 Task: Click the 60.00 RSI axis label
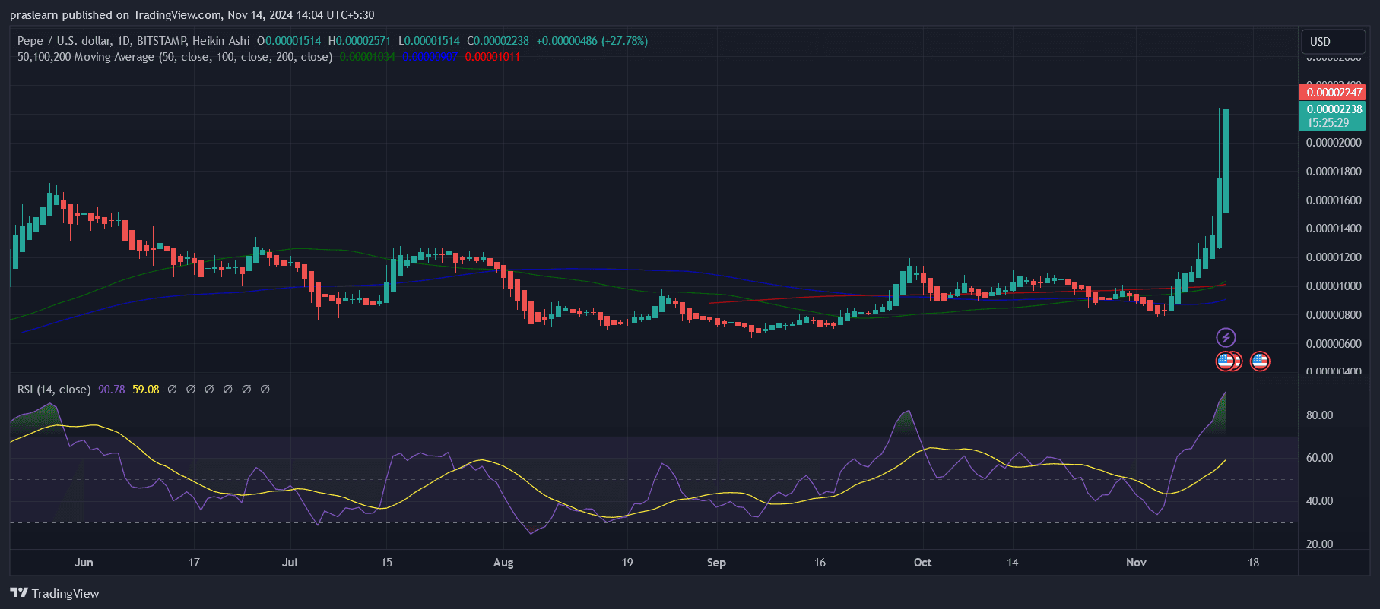point(1319,458)
